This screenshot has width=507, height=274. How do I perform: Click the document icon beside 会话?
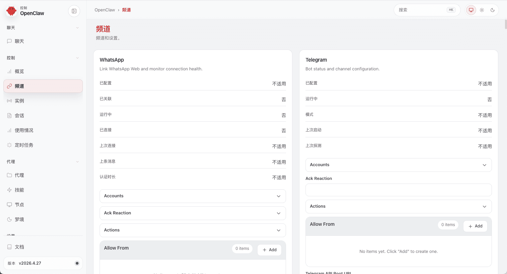click(x=9, y=116)
